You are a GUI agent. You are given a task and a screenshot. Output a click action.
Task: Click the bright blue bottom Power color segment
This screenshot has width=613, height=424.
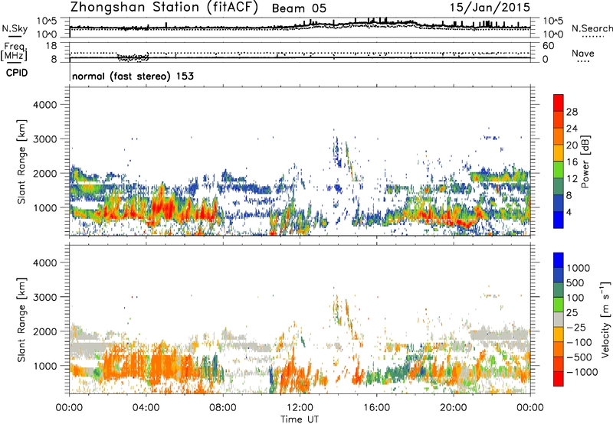click(559, 220)
